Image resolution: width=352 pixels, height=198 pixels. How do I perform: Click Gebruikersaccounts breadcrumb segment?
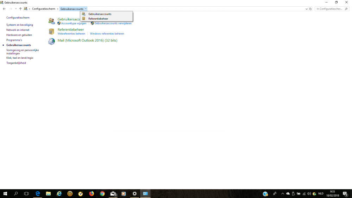point(72,9)
